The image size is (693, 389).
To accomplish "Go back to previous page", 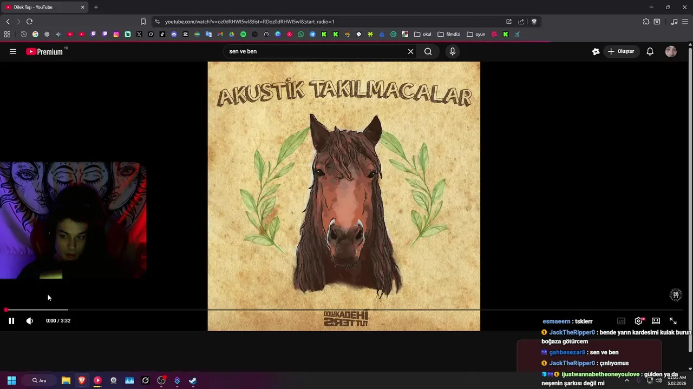I will coord(8,22).
